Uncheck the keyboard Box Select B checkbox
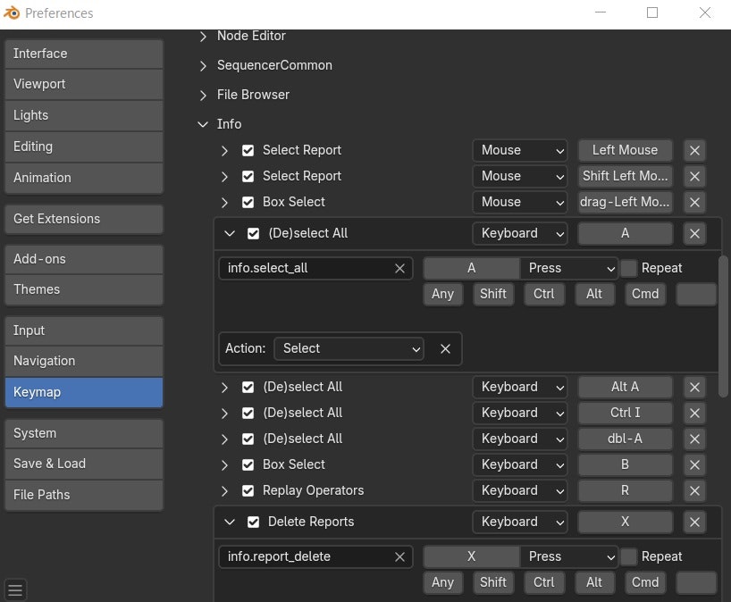This screenshot has height=602, width=731. (x=248, y=464)
